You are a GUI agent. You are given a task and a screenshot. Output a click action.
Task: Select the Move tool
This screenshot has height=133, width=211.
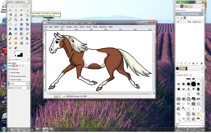point(27,20)
